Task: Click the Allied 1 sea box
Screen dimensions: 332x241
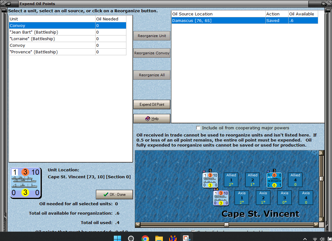Action: [x=231, y=180]
